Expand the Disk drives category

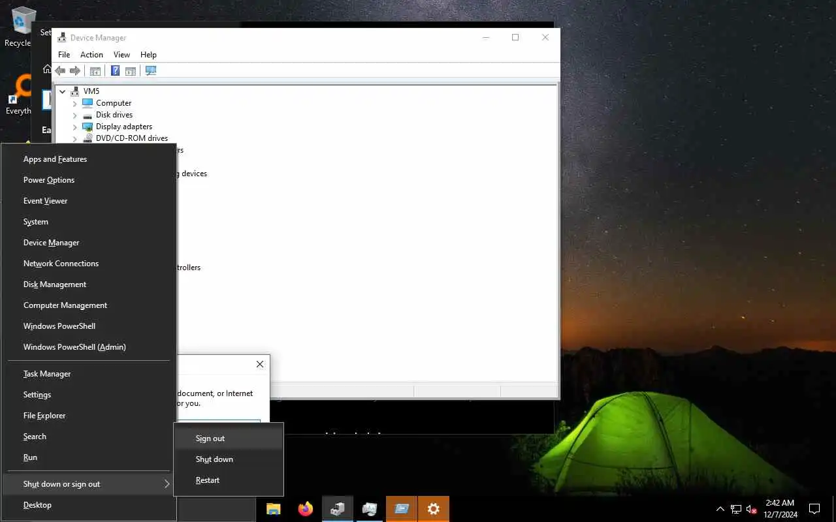coord(74,115)
